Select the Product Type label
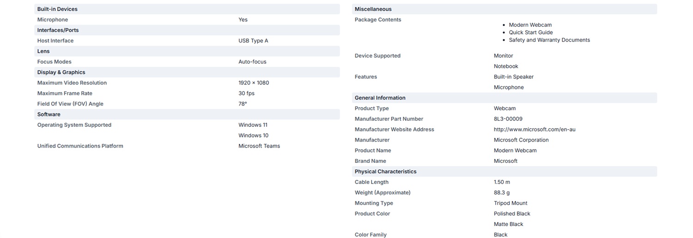The width and height of the screenshot is (693, 238). (372, 108)
